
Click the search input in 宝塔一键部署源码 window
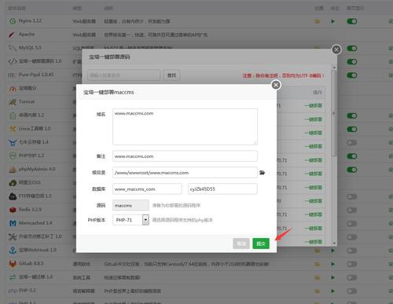[124, 75]
